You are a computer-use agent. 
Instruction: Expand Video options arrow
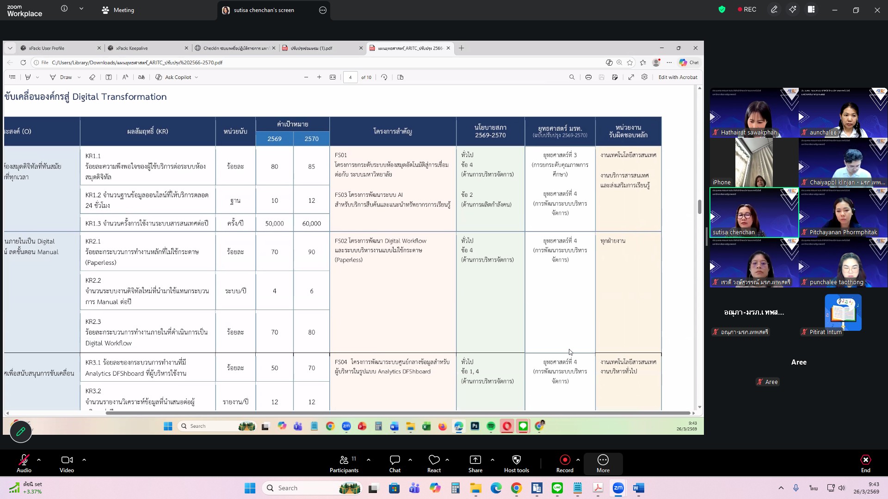click(84, 460)
